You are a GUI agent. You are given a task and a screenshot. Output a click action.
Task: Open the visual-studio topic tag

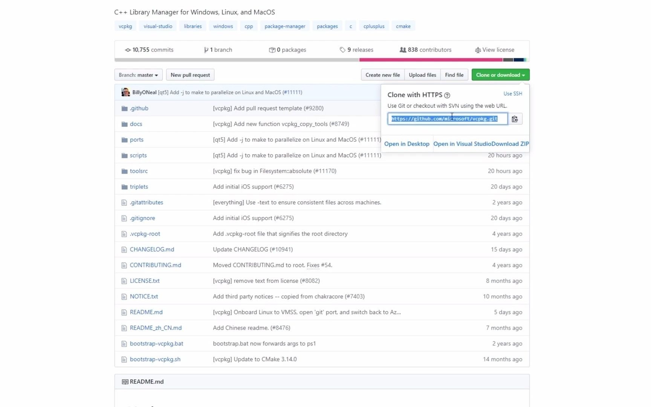[x=158, y=26]
